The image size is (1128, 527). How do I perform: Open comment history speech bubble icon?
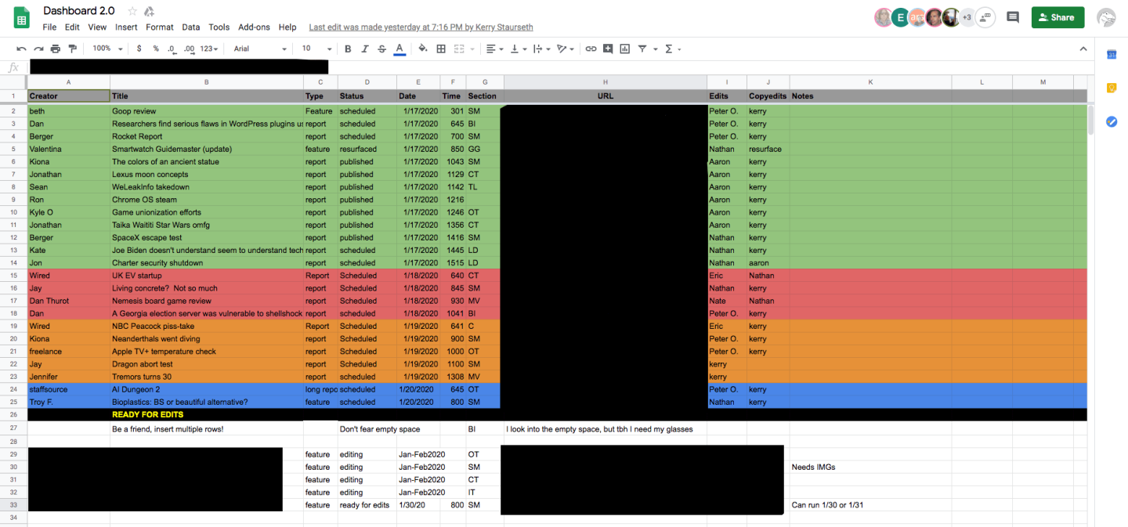(x=1012, y=17)
